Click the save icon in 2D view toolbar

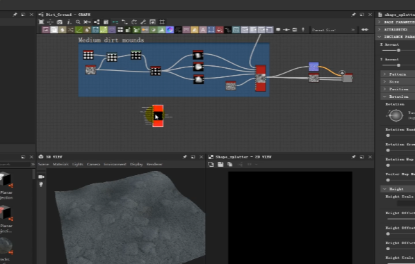click(220, 165)
